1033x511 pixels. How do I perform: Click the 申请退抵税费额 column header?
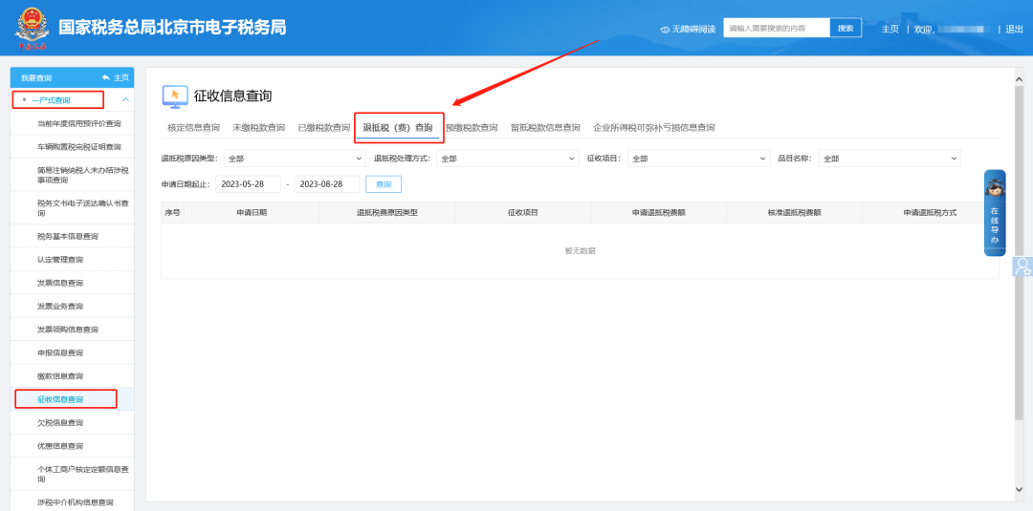pyautogui.click(x=659, y=212)
